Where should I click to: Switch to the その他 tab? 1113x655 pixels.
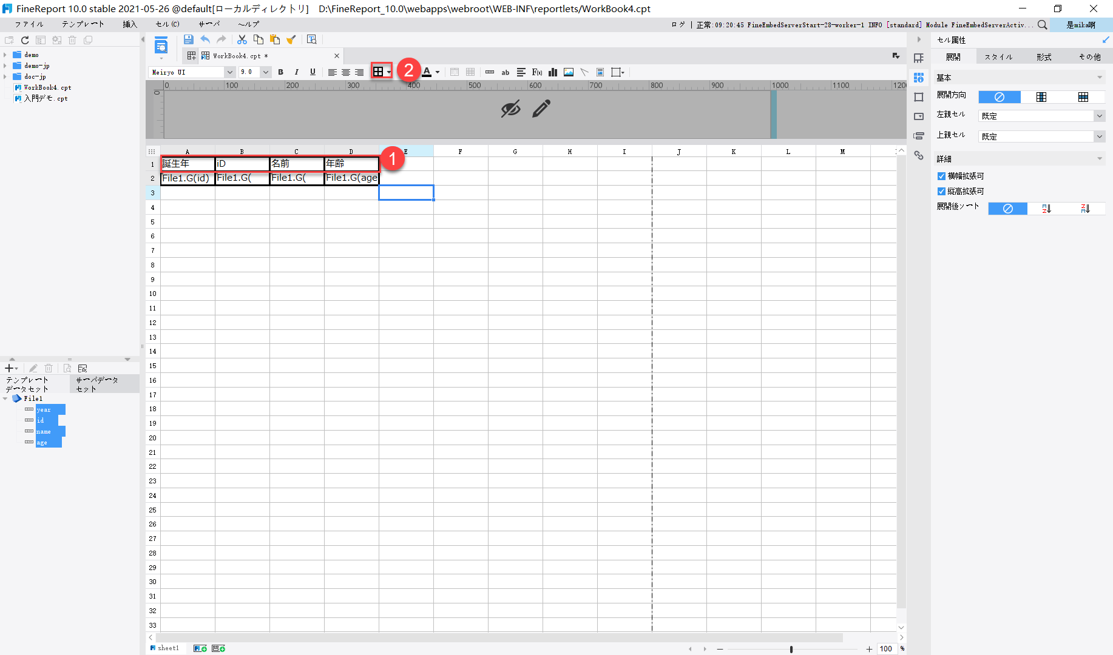pyautogui.click(x=1089, y=57)
